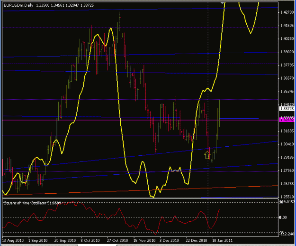The width and height of the screenshot is (296, 246).
Task: Click the 1.27960 price scale label
Action: [287, 170]
